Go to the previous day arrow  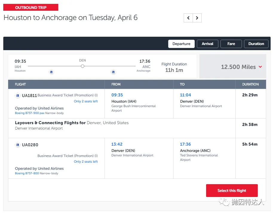pos(188,18)
